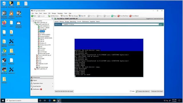Click the green Pause icon

coord(112,16)
